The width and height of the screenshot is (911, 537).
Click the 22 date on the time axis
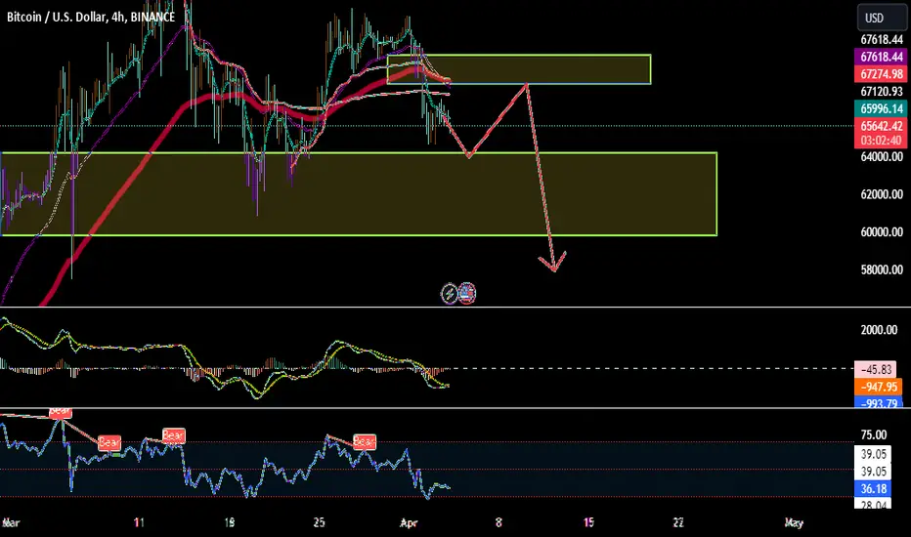coord(678,522)
